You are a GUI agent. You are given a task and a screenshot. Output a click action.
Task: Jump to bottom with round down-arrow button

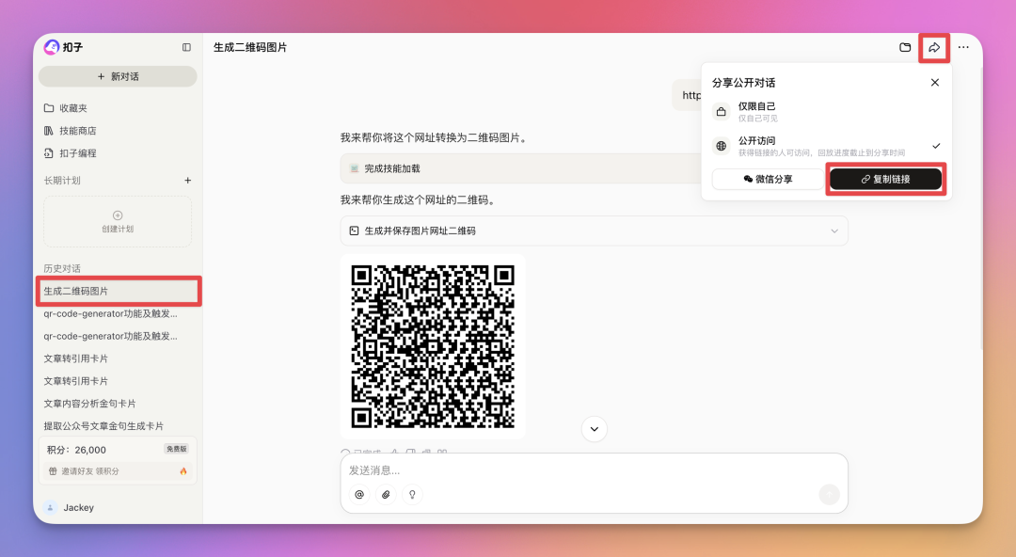pyautogui.click(x=595, y=429)
